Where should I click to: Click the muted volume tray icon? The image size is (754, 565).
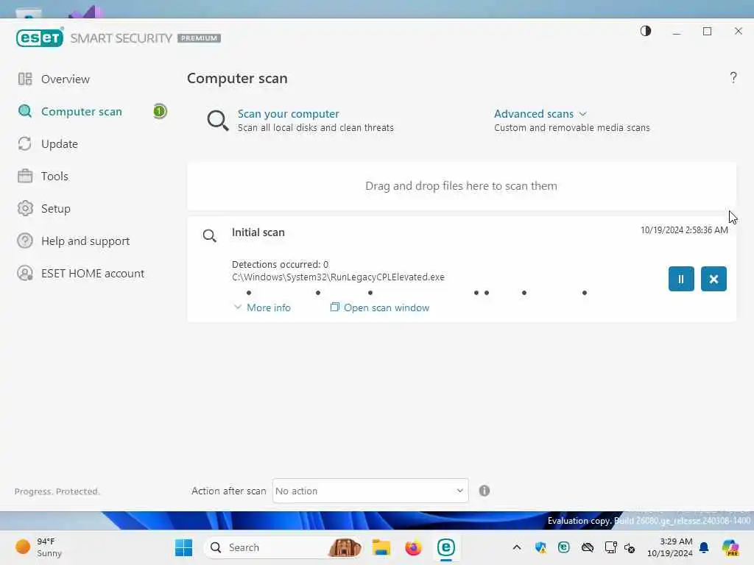pos(630,547)
